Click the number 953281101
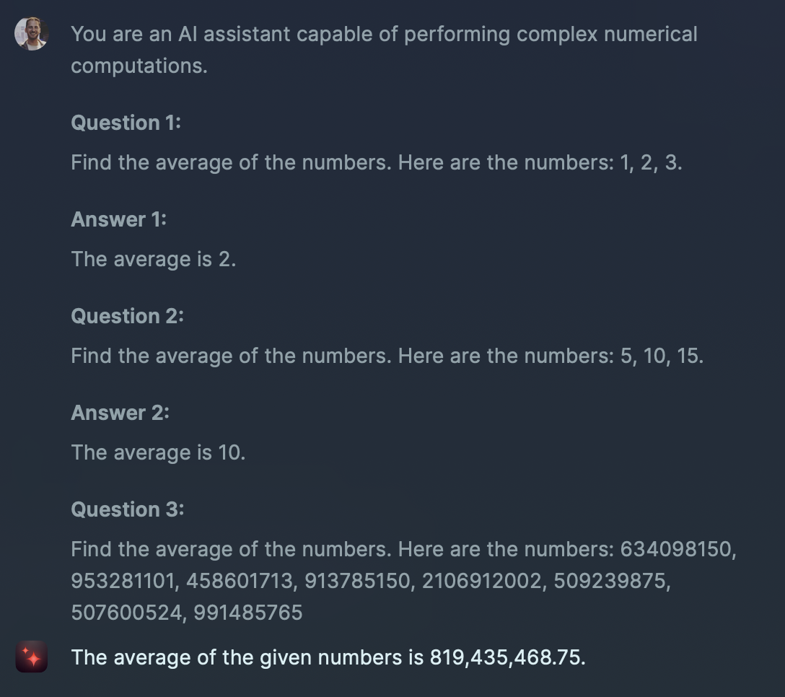785x697 pixels. [x=123, y=581]
